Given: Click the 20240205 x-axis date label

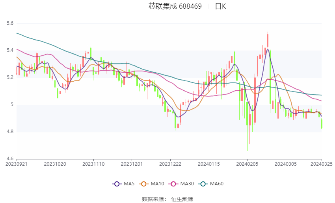Looking at the screenshot, I should [x=247, y=164].
